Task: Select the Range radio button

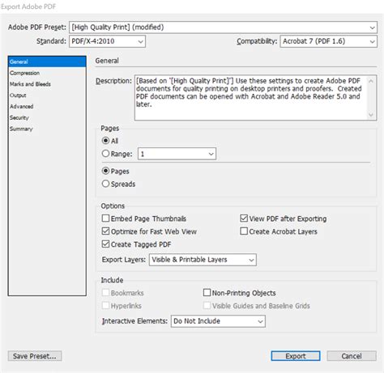Action: (105, 154)
